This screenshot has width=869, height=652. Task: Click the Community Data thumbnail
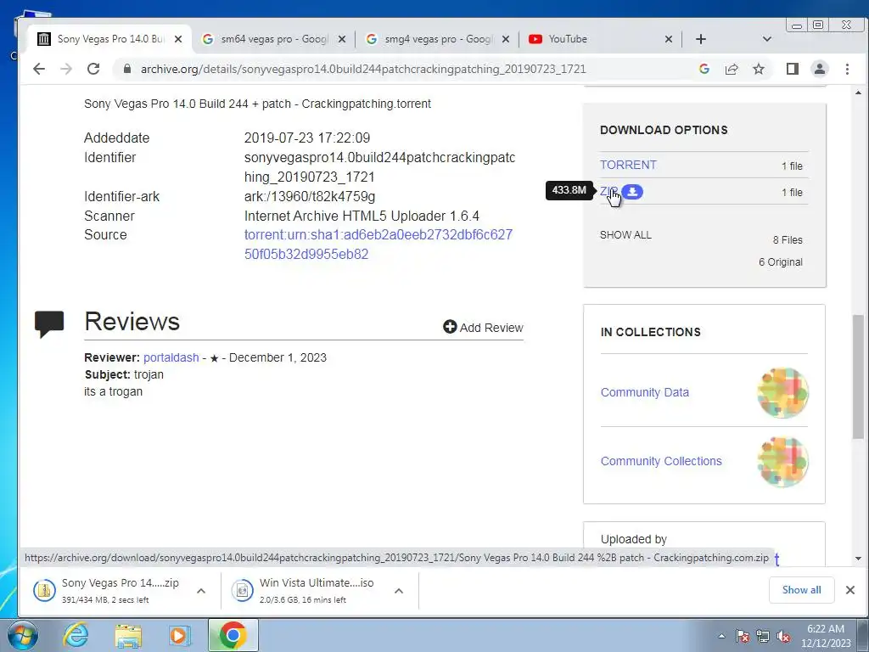point(782,392)
